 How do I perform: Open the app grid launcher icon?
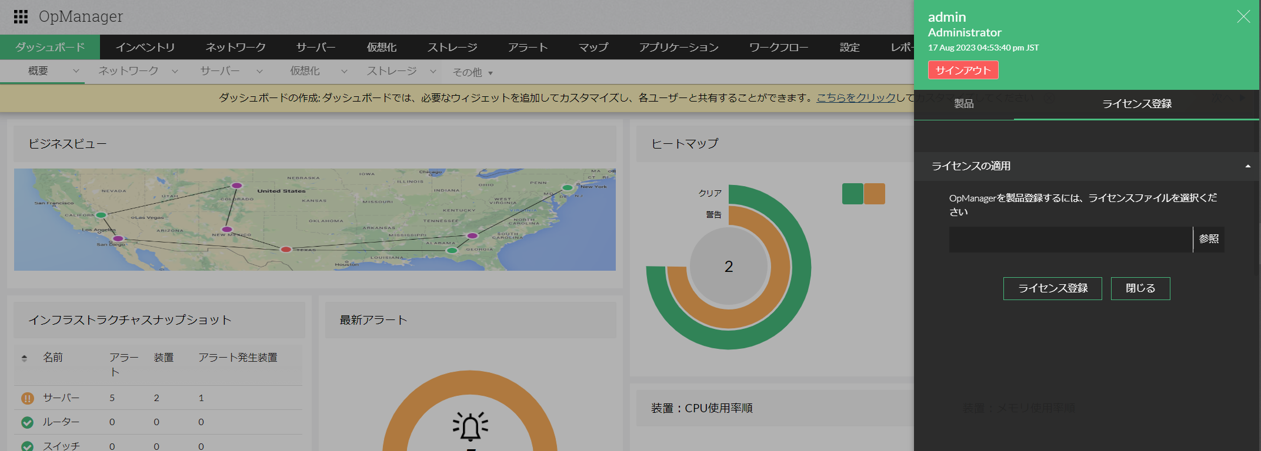[21, 16]
